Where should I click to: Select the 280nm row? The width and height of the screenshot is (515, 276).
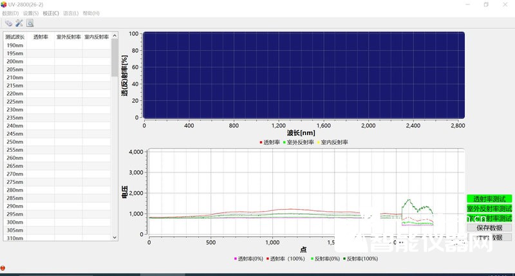click(x=57, y=190)
